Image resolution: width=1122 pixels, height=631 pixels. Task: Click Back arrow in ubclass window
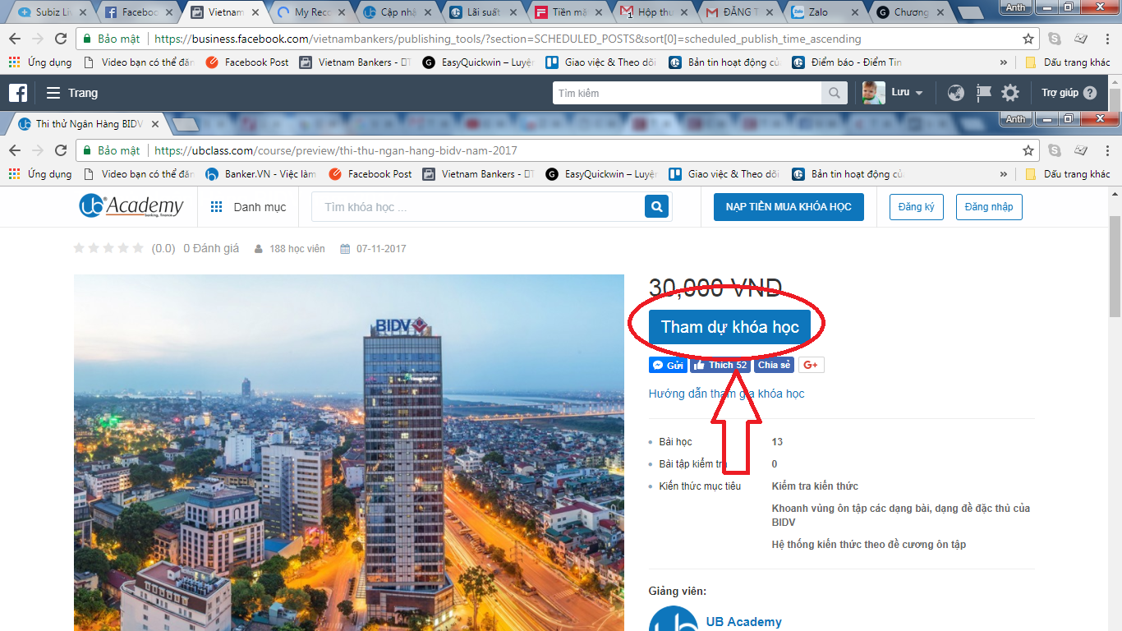pyautogui.click(x=15, y=150)
